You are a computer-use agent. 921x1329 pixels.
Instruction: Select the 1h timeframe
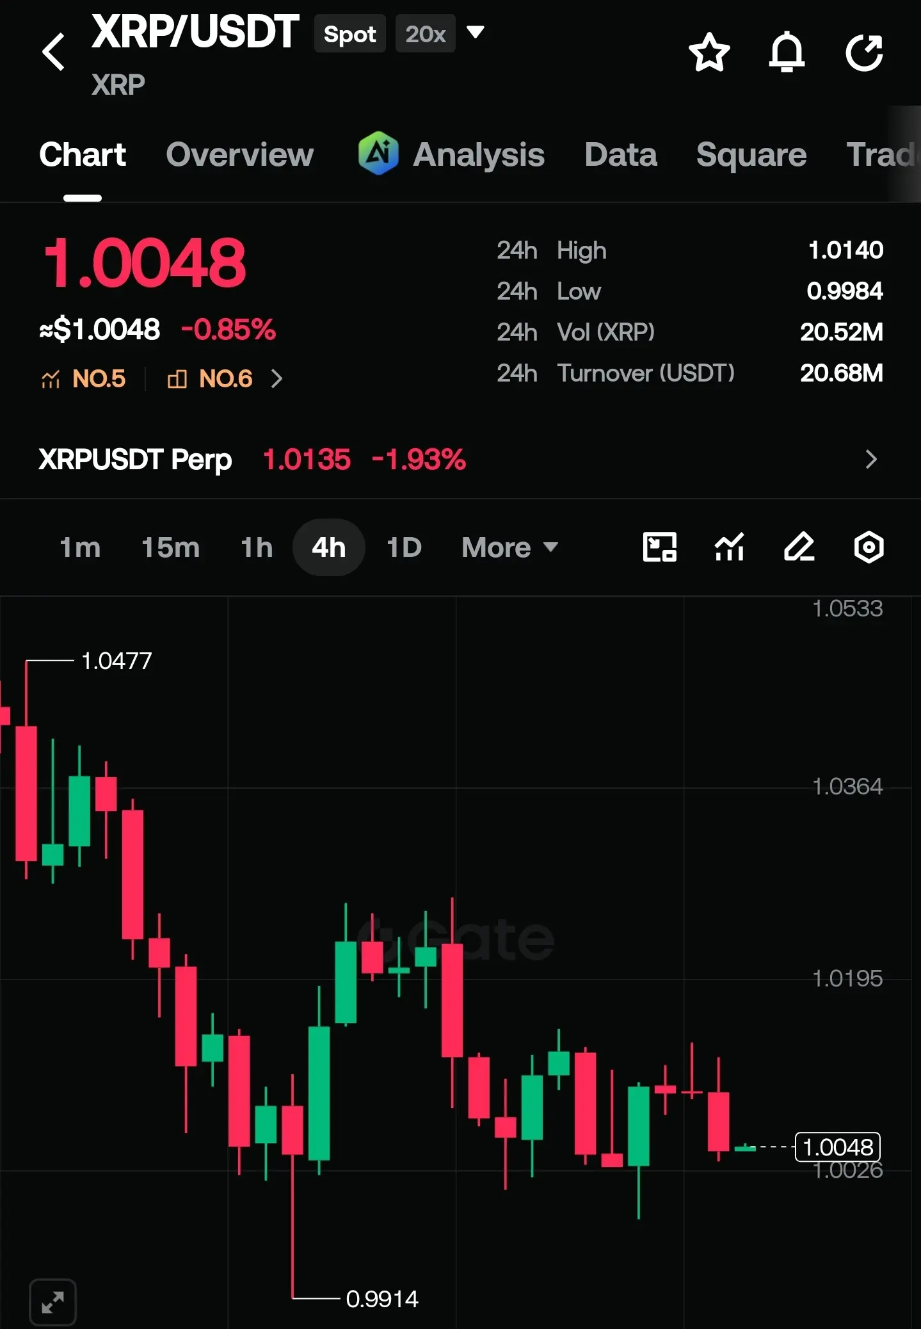(x=257, y=547)
